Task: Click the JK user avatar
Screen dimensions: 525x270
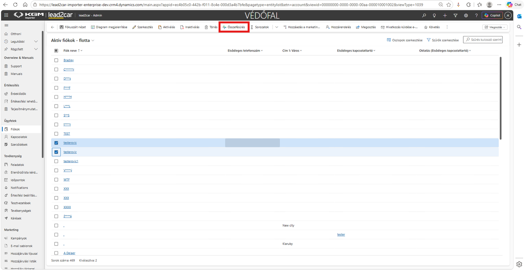Action: point(508,15)
